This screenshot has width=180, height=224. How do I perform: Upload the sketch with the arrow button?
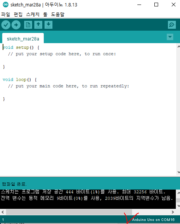[x=16, y=25]
